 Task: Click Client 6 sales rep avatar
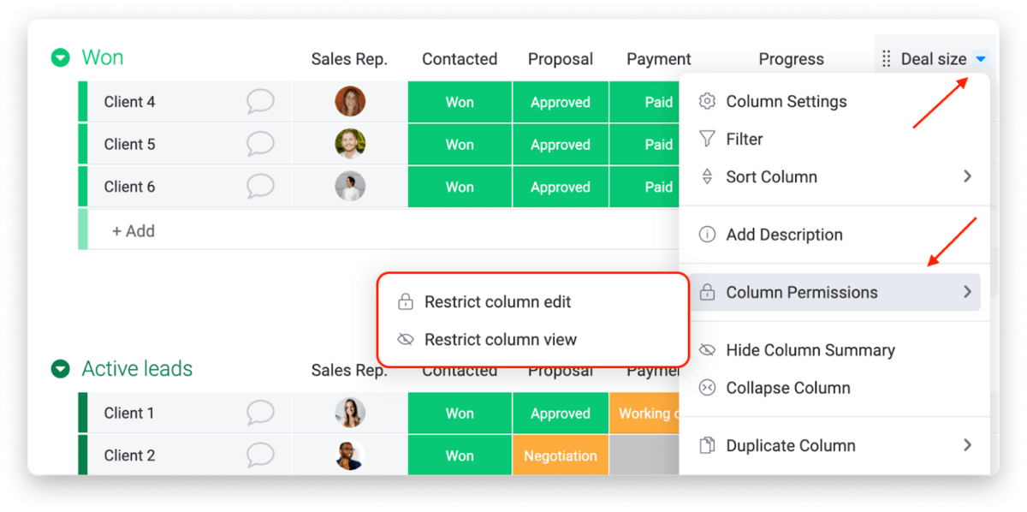[350, 187]
